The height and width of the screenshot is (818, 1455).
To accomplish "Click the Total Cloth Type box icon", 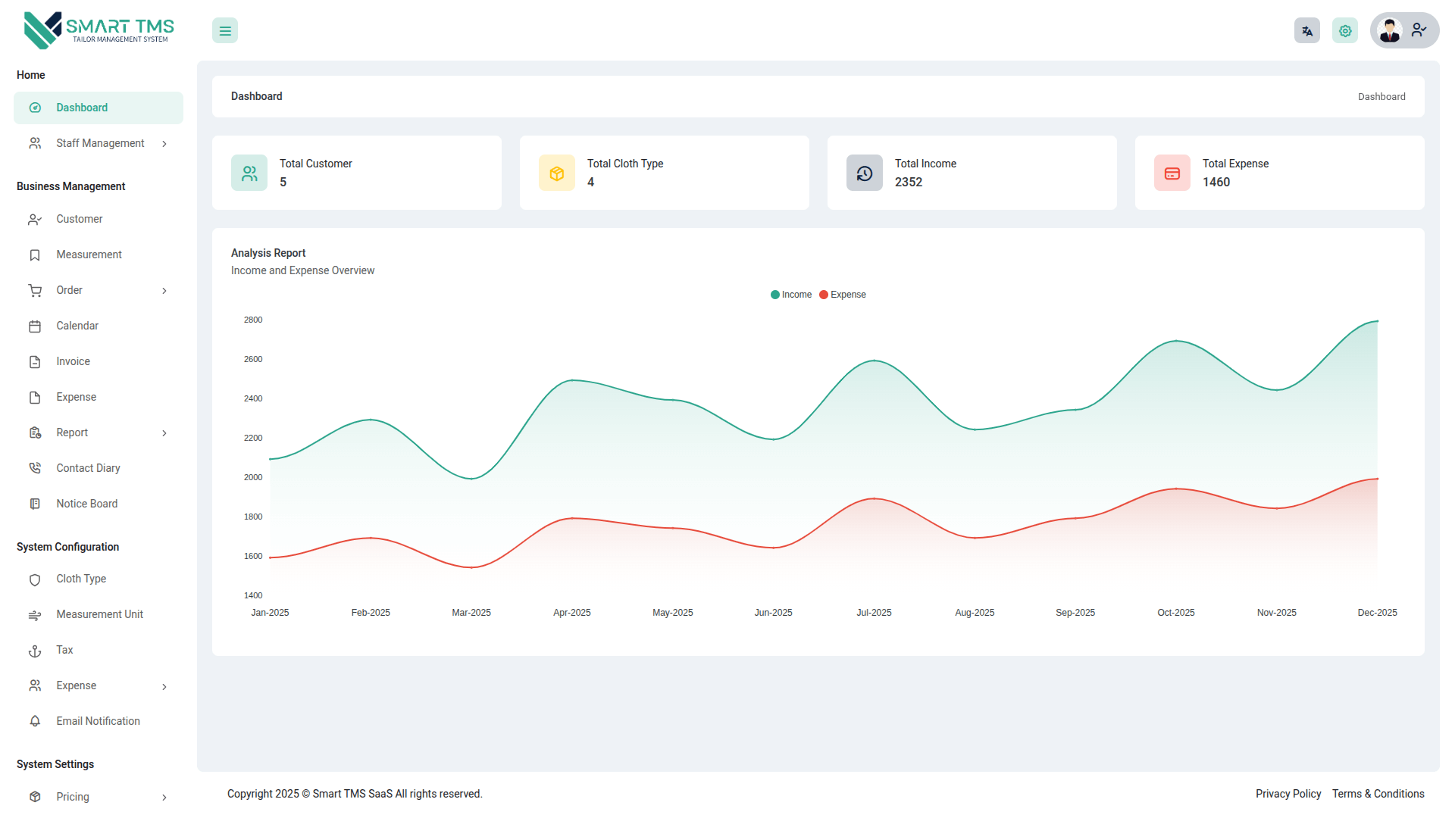I will [556, 173].
